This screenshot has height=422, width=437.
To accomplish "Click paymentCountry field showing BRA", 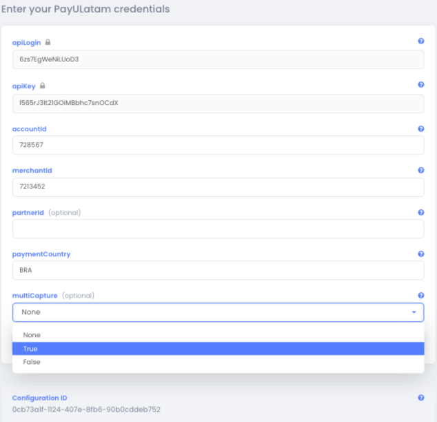I will 218,271.
